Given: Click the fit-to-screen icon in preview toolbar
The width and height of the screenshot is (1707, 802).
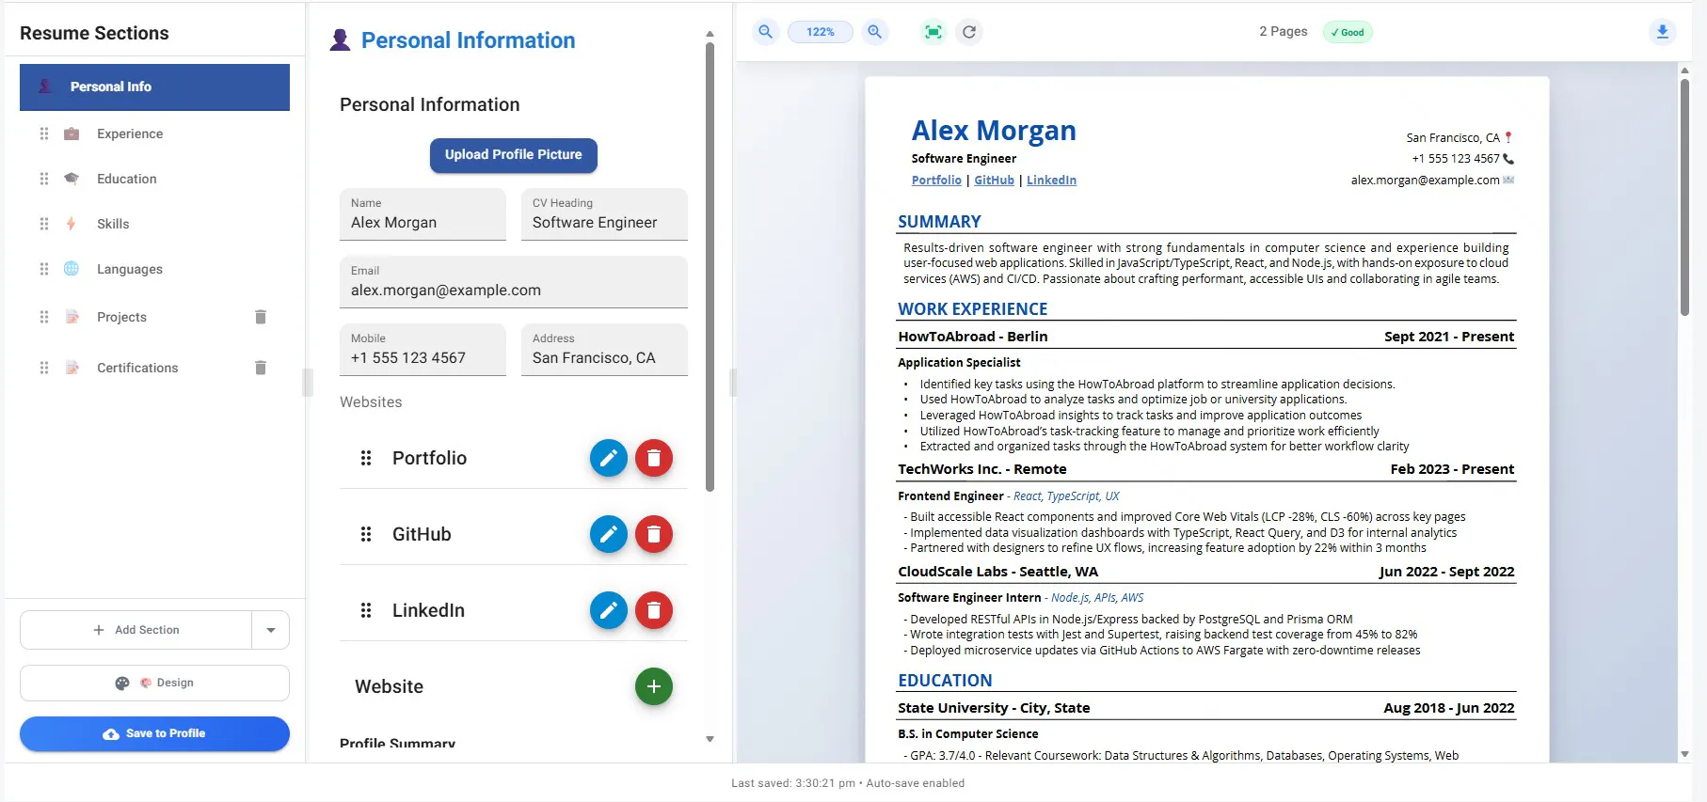Looking at the screenshot, I should tap(933, 32).
